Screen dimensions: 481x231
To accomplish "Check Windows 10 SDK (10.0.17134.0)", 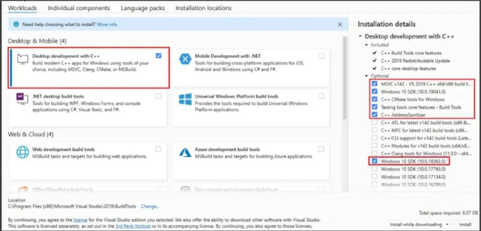I will pos(375,177).
